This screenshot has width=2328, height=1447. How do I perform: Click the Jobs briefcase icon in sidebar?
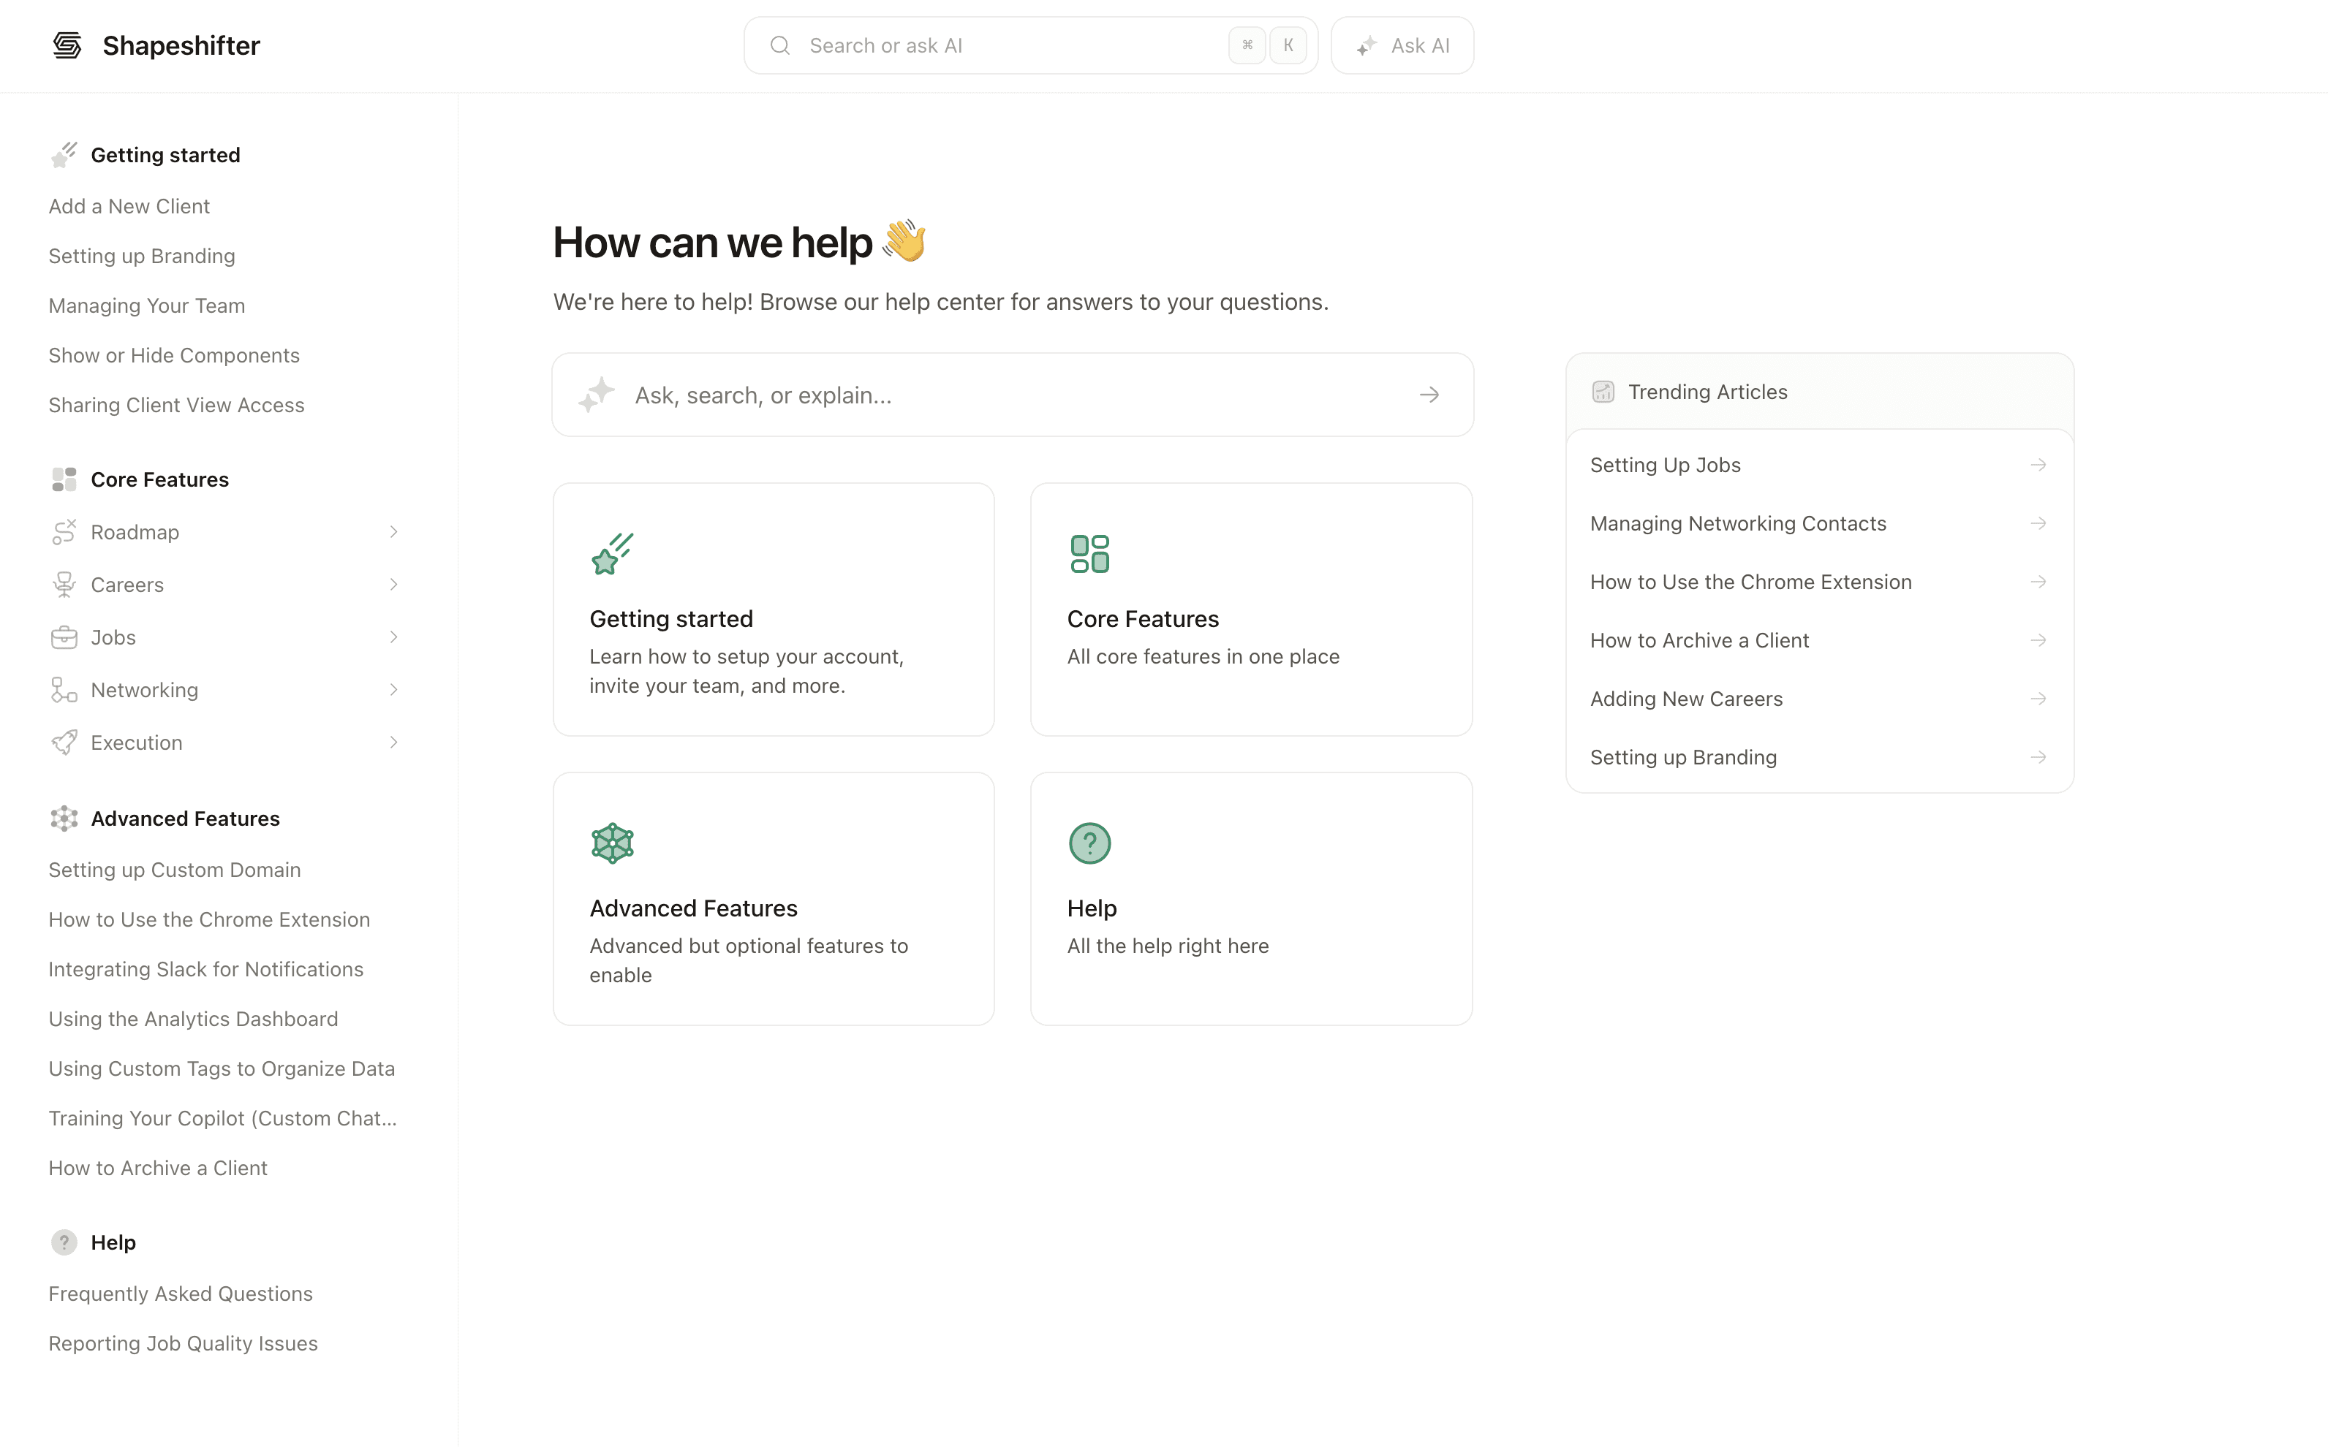coord(64,637)
